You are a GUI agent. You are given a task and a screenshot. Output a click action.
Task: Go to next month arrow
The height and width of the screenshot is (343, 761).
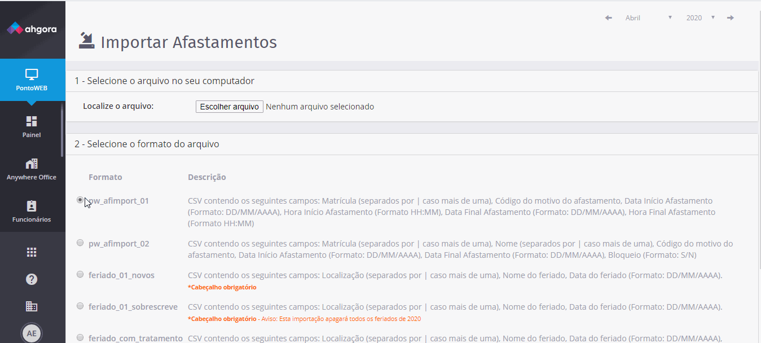tap(731, 18)
